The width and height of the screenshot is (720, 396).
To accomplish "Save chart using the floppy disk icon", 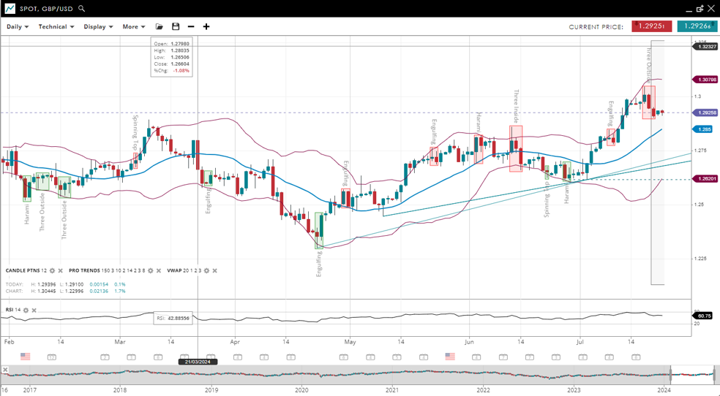I will [176, 27].
